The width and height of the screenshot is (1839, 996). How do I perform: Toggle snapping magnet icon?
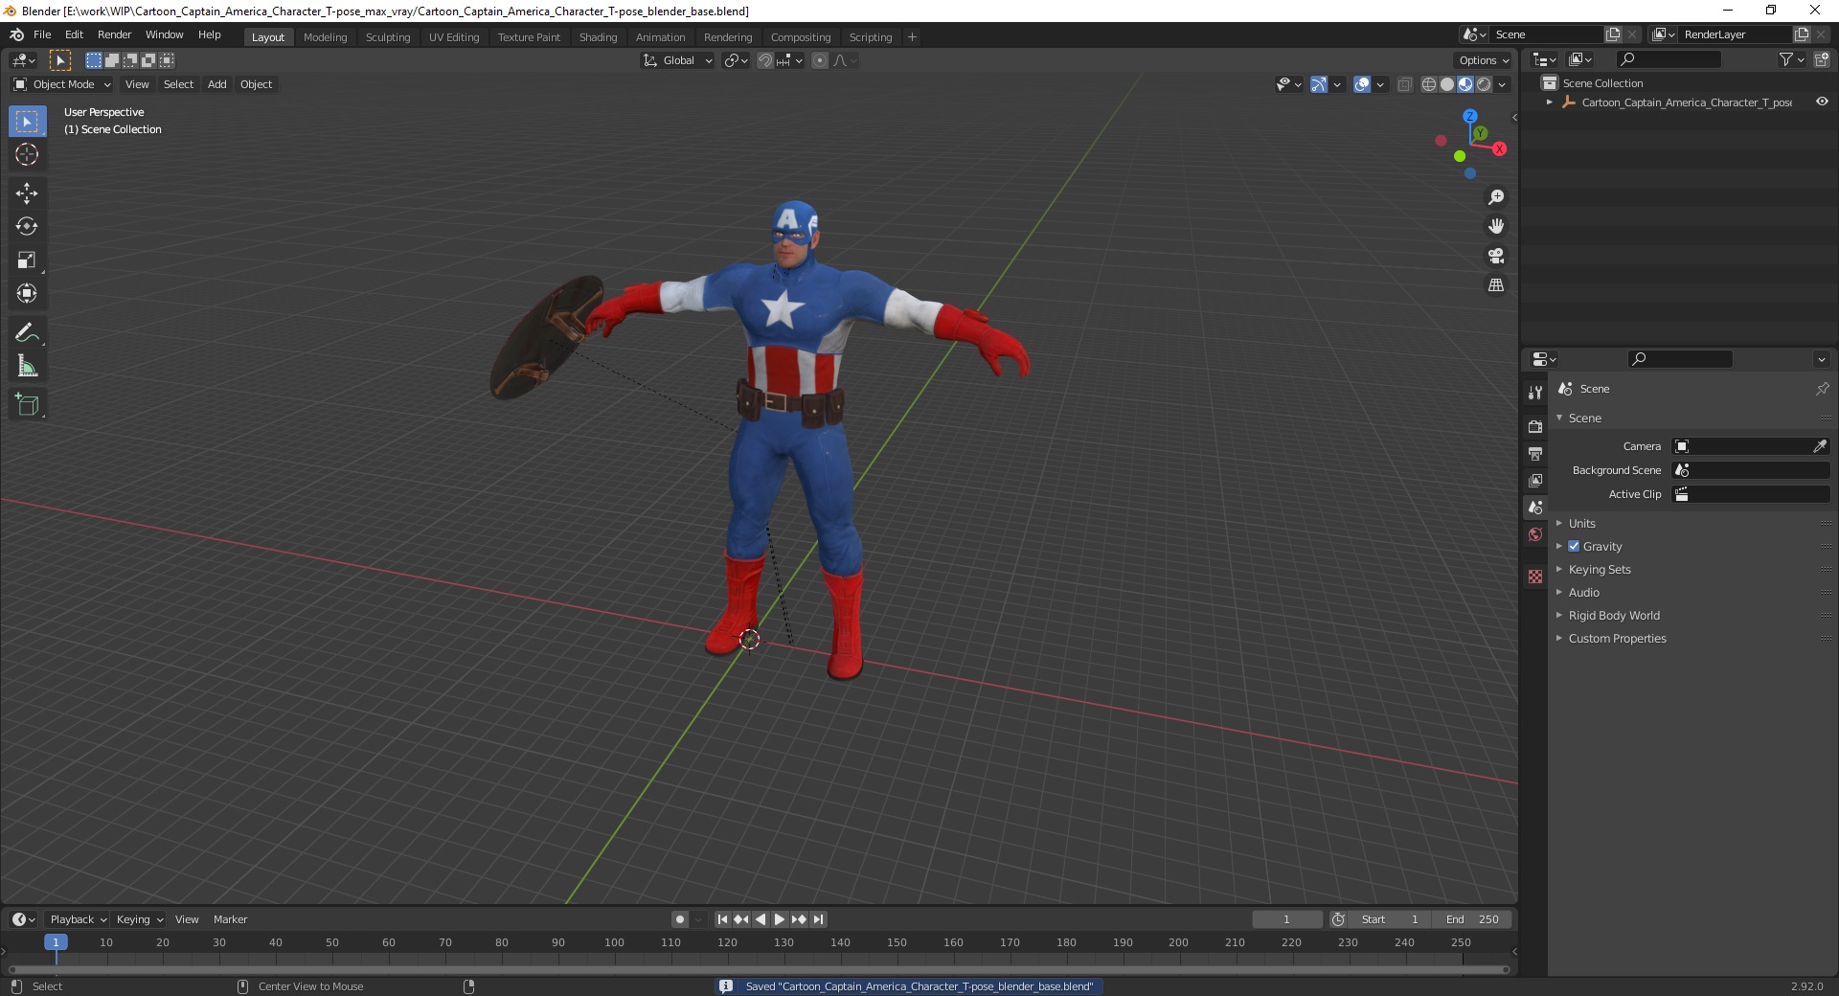[764, 60]
